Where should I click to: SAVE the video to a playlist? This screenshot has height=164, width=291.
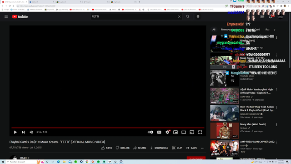coord(191,148)
